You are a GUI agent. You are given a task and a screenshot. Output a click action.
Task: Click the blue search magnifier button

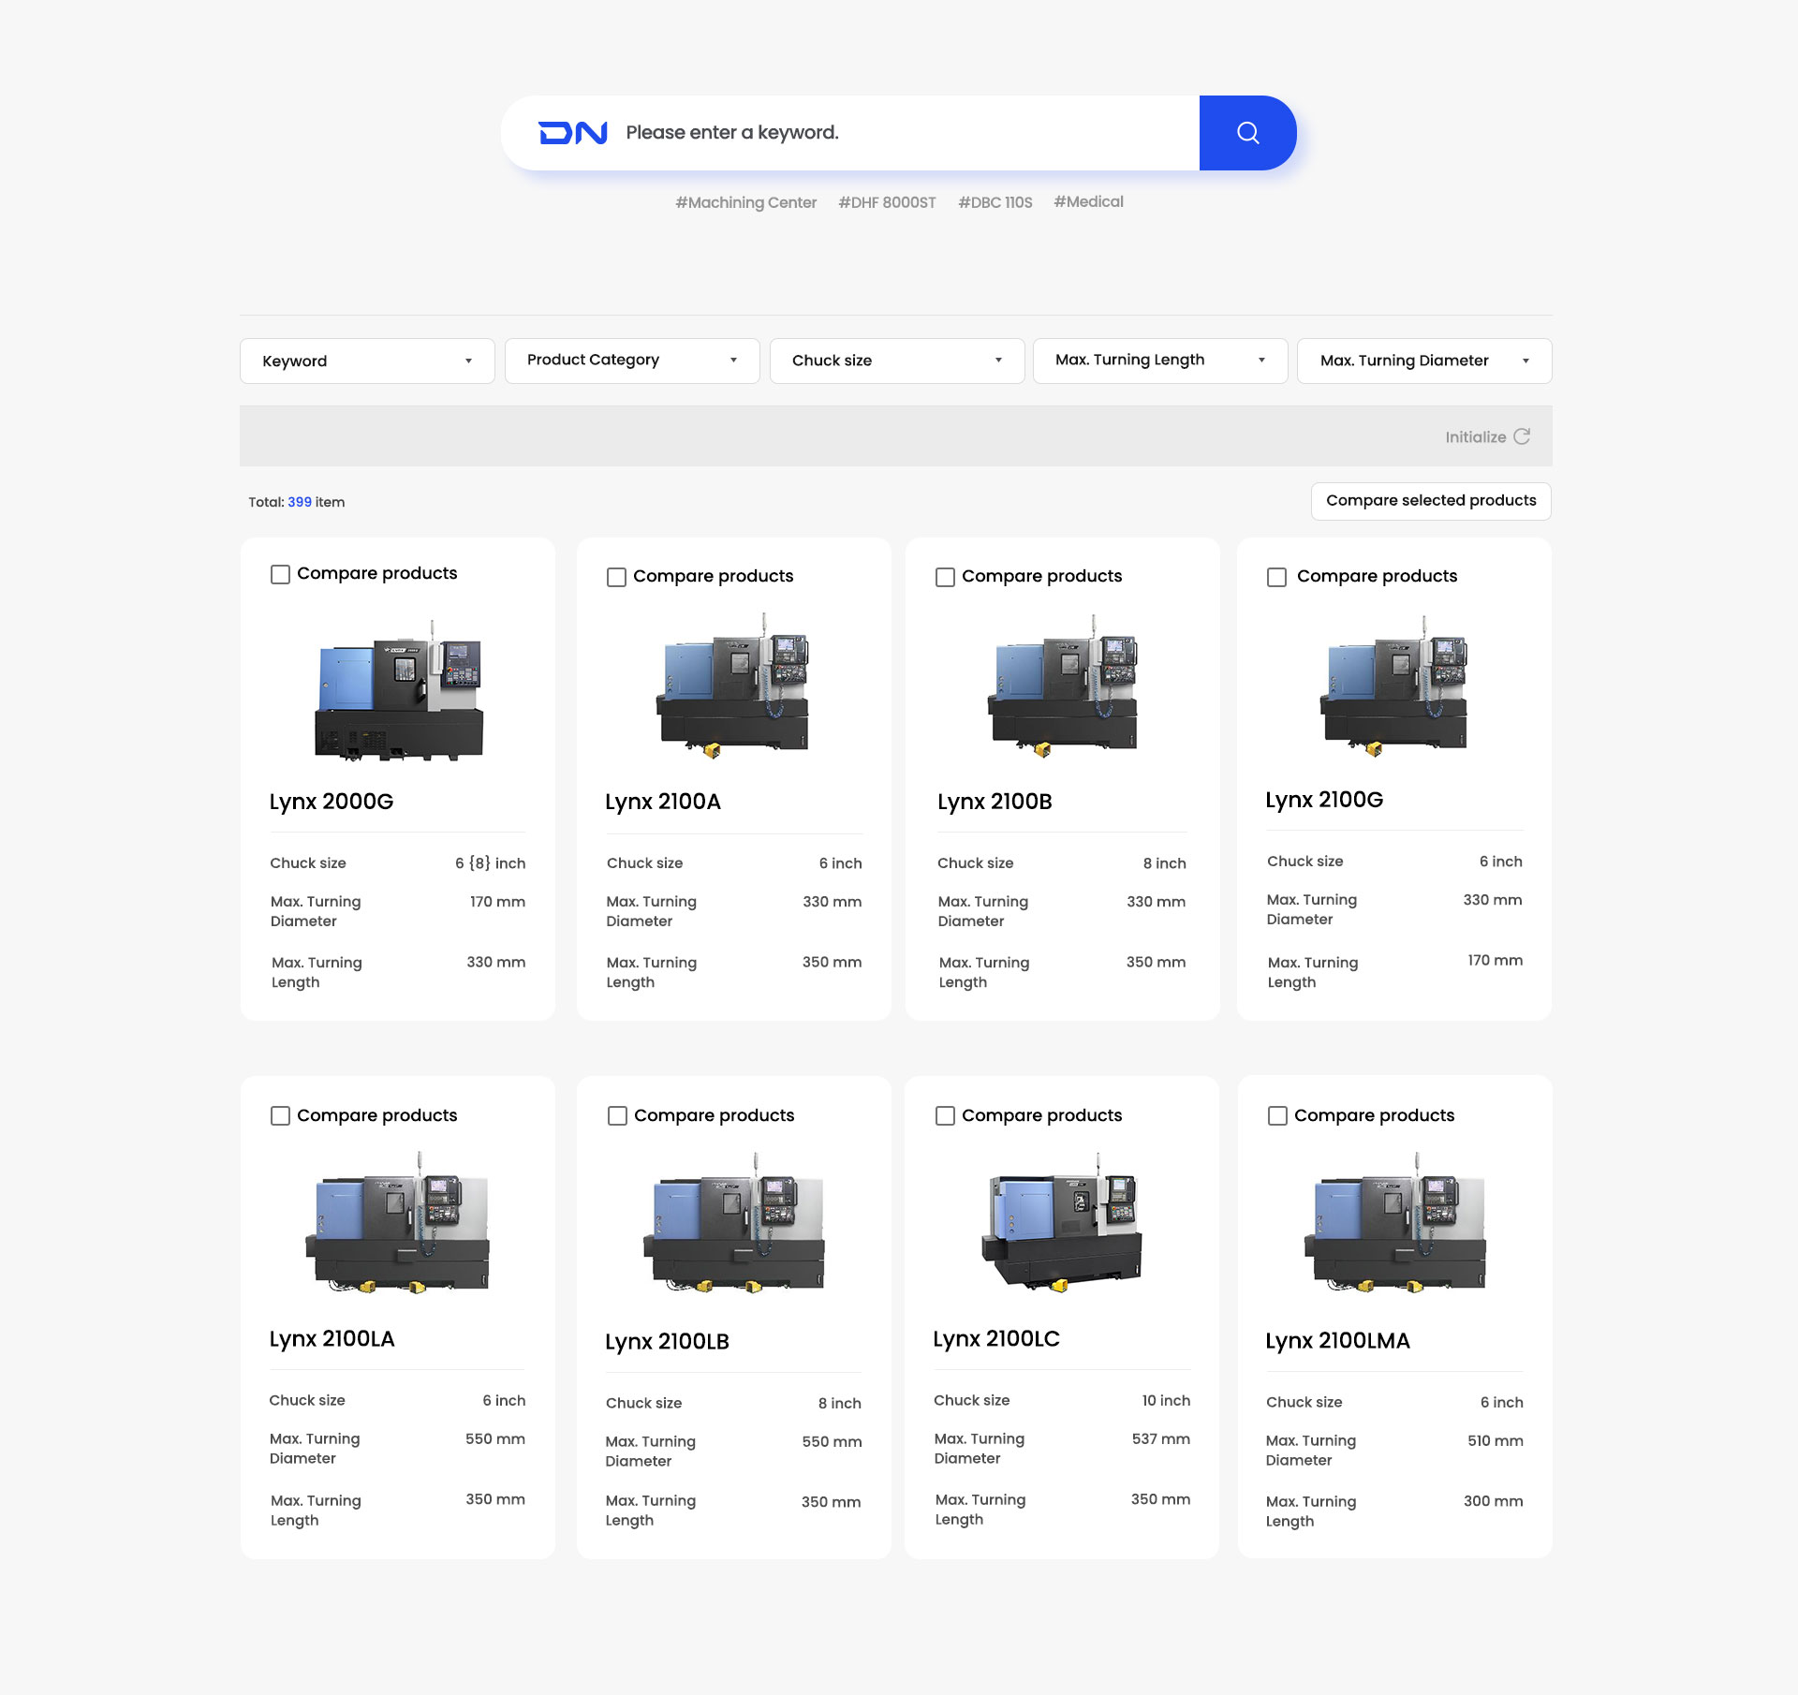pos(1247,133)
